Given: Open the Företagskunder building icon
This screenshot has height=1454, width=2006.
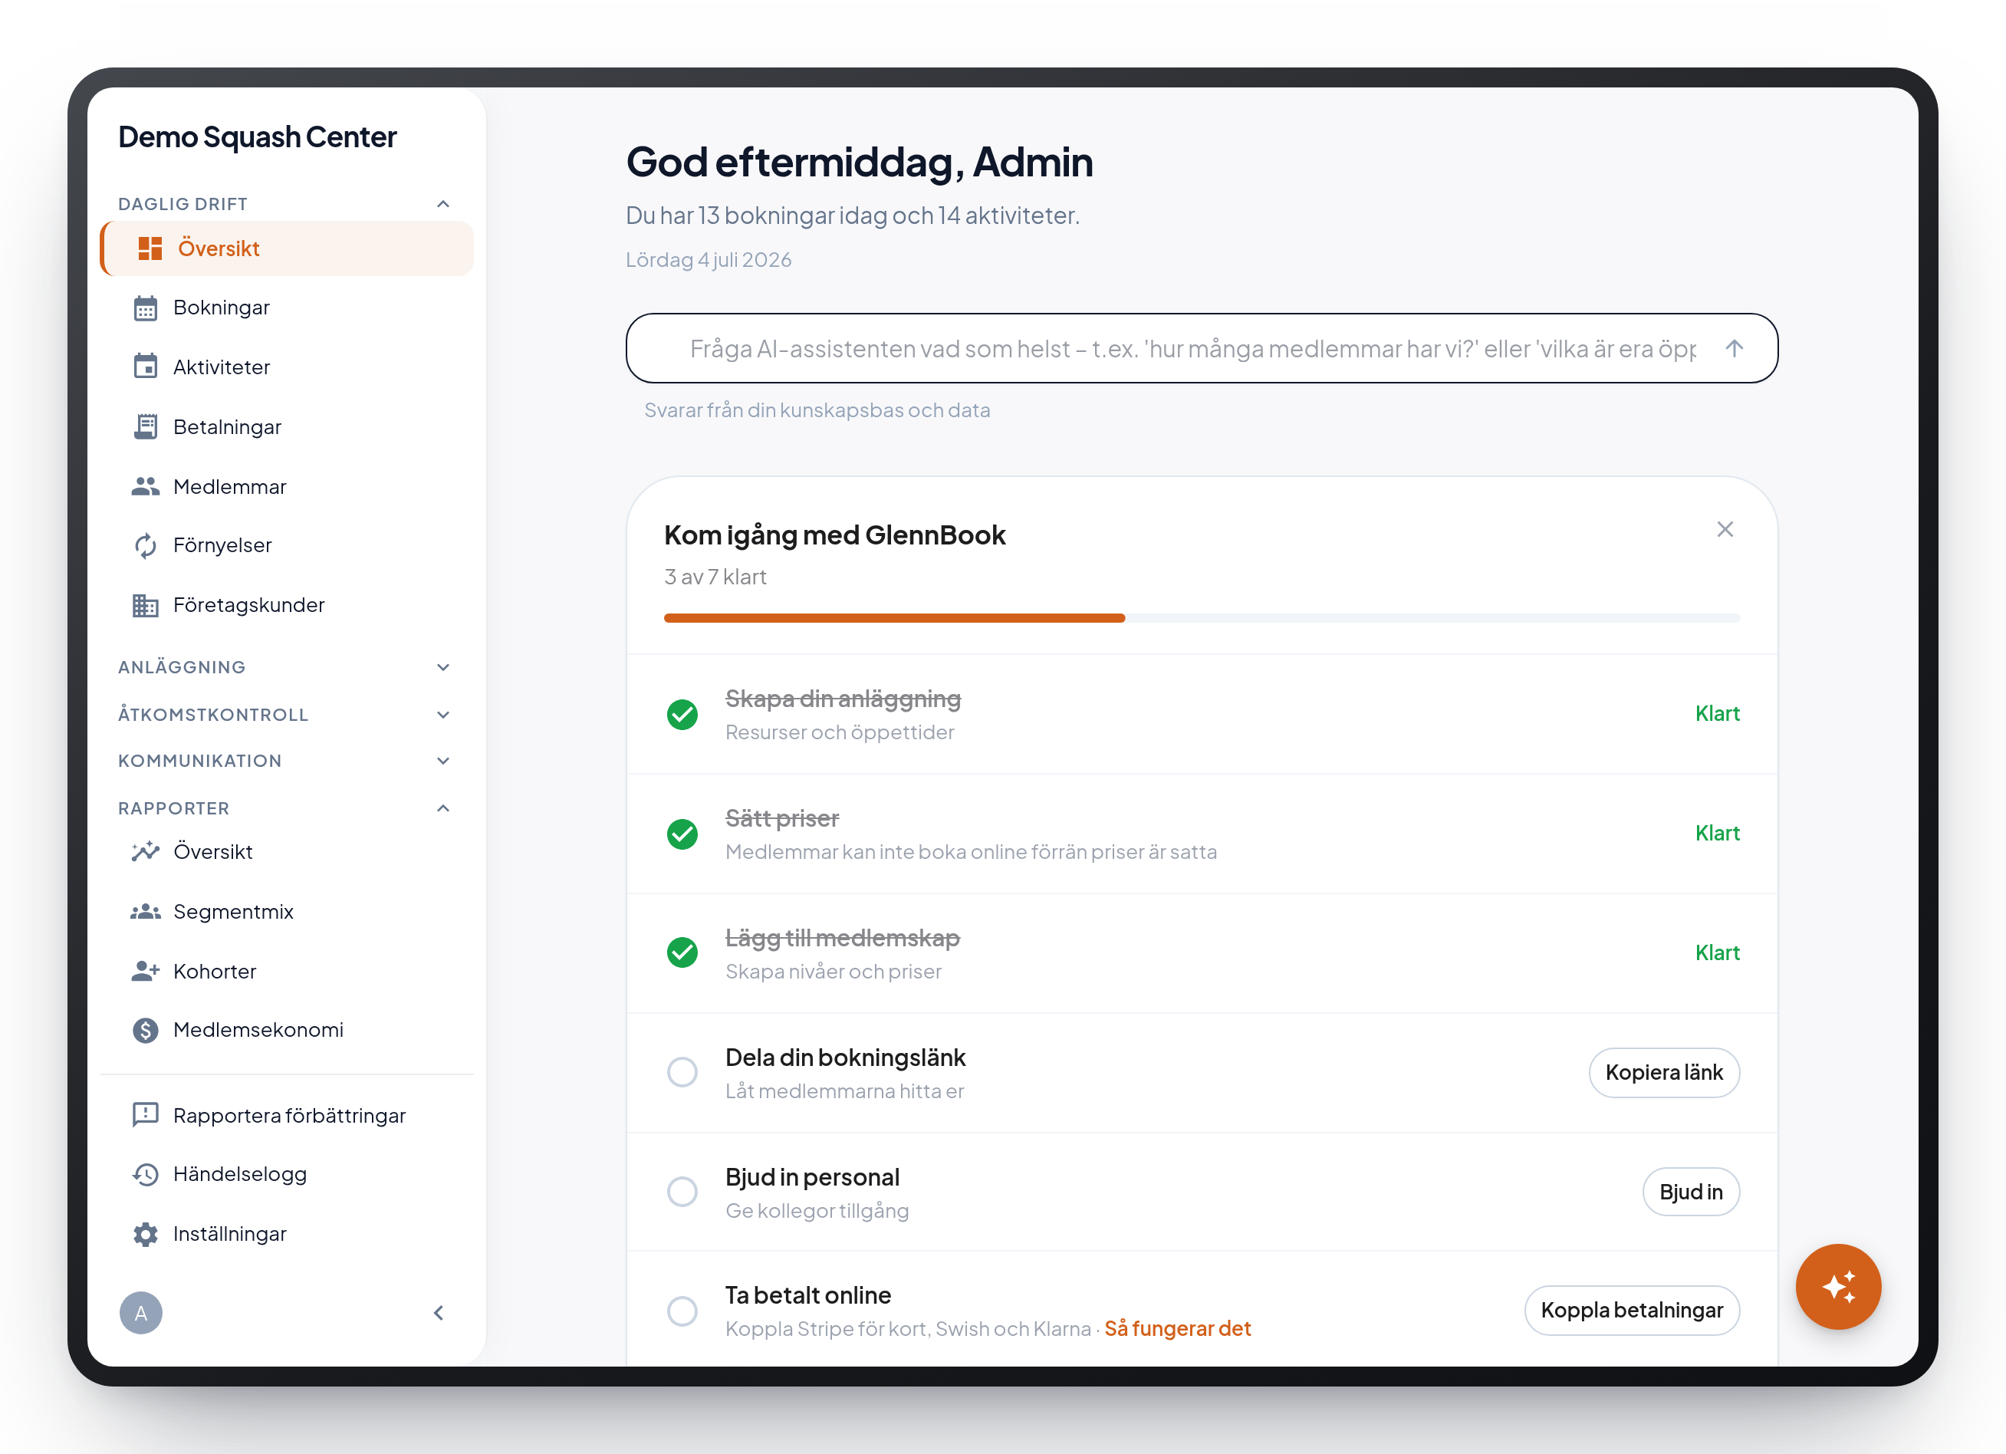Looking at the screenshot, I should (145, 605).
